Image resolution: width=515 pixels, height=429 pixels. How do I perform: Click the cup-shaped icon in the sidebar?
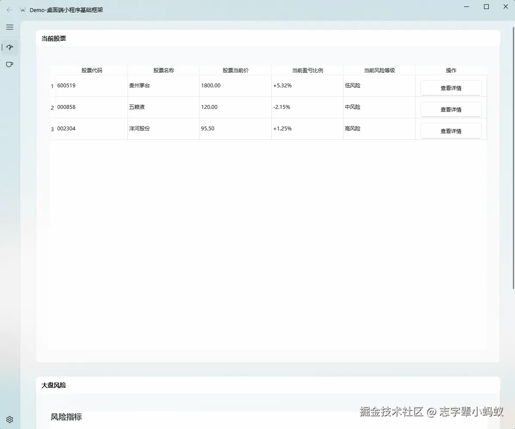[x=9, y=64]
